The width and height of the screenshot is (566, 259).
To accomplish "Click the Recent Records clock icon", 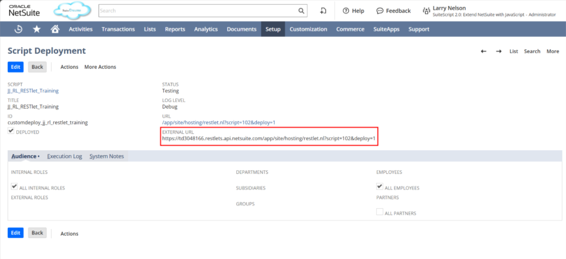I will coord(19,29).
